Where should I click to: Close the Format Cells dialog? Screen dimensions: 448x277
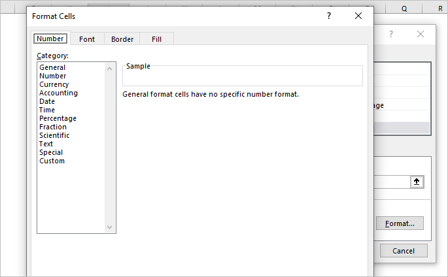coord(358,16)
